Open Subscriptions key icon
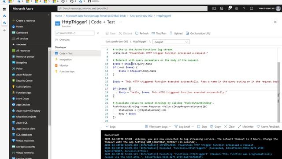 (x=14, y=87)
